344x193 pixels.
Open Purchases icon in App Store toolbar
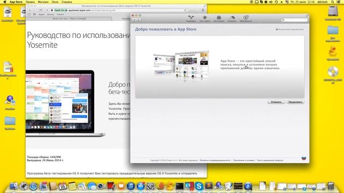tap(232, 18)
